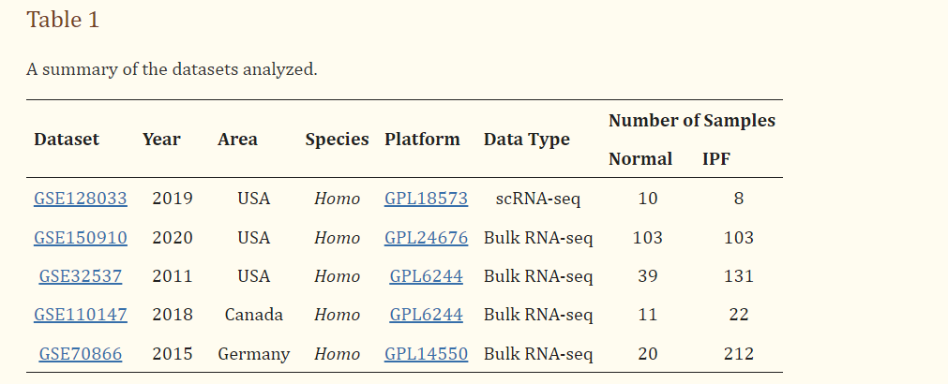Image resolution: width=948 pixels, height=384 pixels.
Task: Click the GSE70866 dataset link
Action: pyautogui.click(x=81, y=353)
